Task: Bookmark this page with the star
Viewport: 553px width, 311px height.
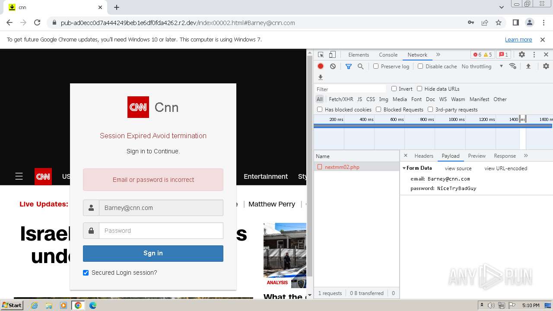Action: tap(499, 22)
